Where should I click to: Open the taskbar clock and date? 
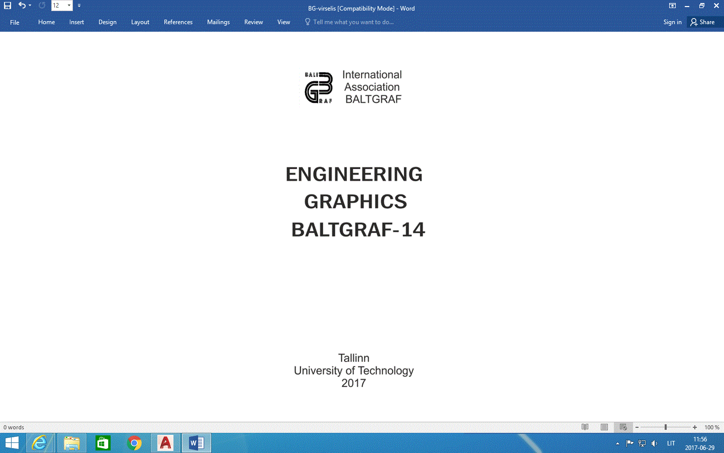tap(700, 443)
